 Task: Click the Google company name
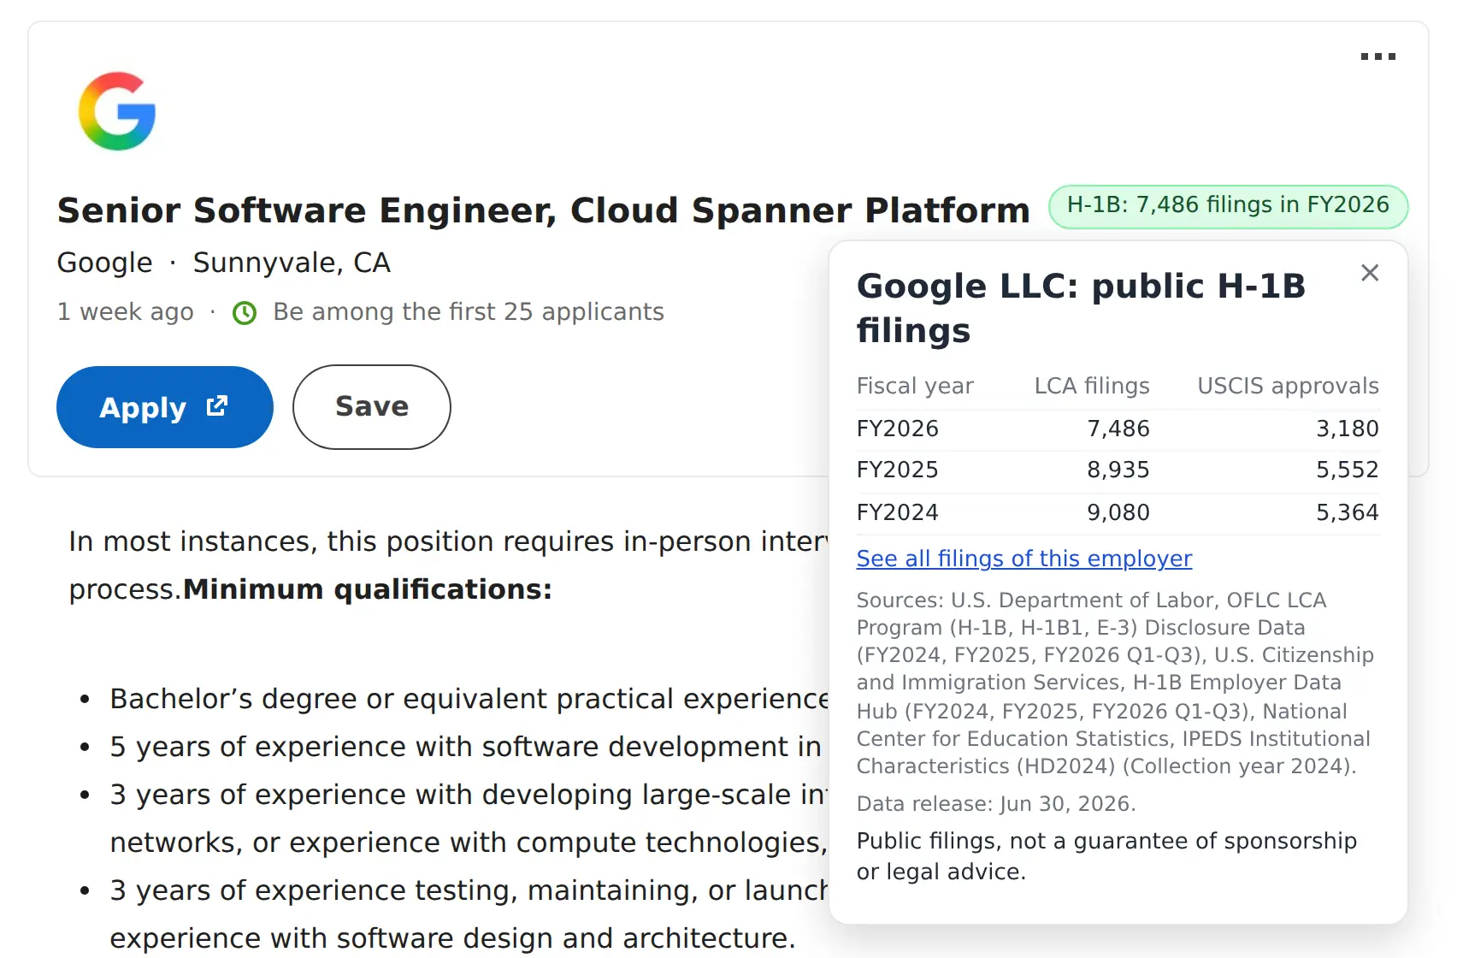(x=104, y=263)
